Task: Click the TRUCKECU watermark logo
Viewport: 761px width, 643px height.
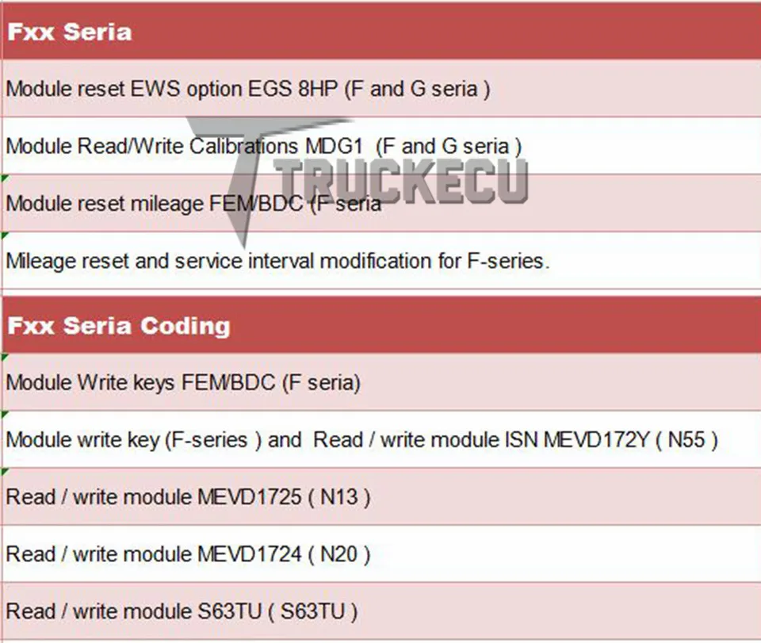Action: pyautogui.click(x=401, y=181)
